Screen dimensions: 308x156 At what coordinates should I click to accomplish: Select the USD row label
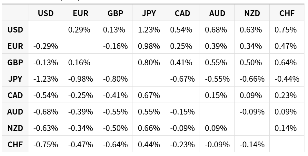pyautogui.click(x=15, y=29)
